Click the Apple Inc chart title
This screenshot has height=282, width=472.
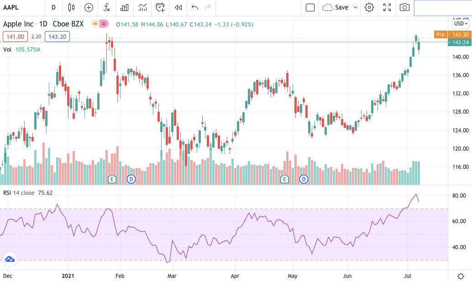pos(18,24)
